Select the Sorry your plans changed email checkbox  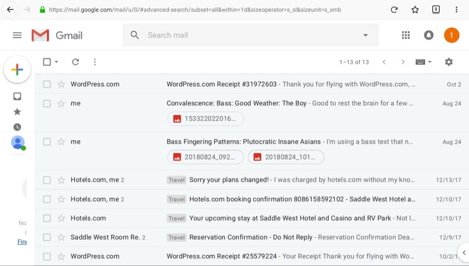point(47,180)
